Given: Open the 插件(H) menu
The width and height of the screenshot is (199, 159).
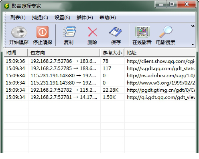Looking at the screenshot, I should (85, 18).
